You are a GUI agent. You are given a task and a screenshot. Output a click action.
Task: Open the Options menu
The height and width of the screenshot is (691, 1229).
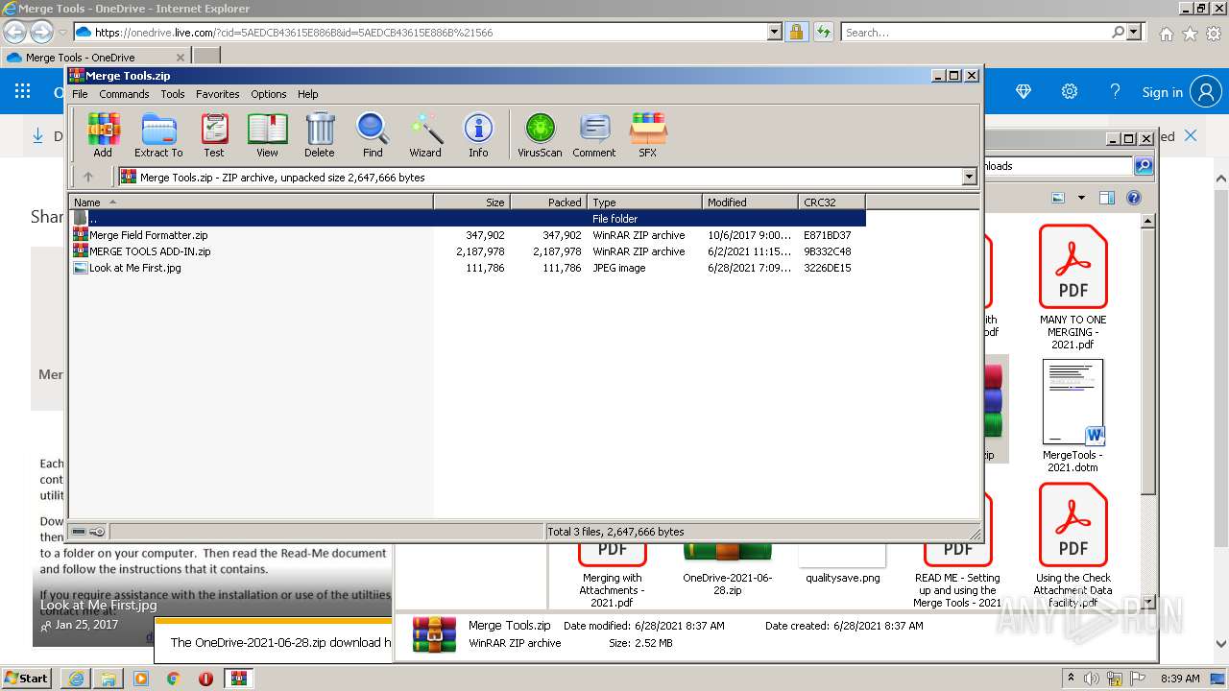(x=269, y=94)
